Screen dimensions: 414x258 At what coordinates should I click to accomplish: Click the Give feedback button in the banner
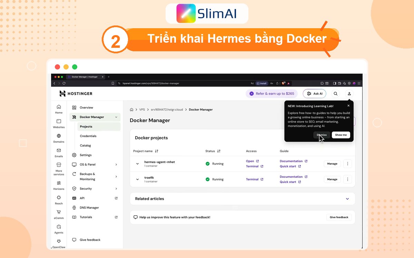click(x=339, y=217)
